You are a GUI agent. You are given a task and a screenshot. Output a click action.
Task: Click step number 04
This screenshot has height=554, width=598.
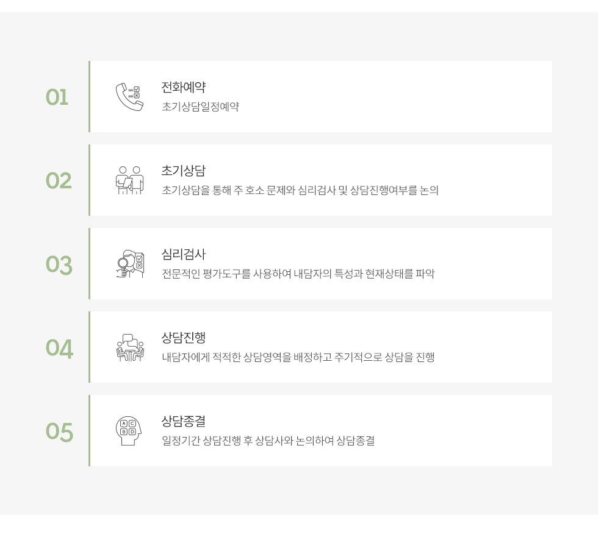(x=59, y=348)
